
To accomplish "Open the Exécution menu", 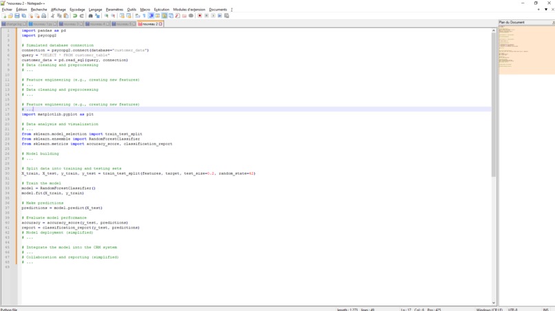I will coord(162,10).
